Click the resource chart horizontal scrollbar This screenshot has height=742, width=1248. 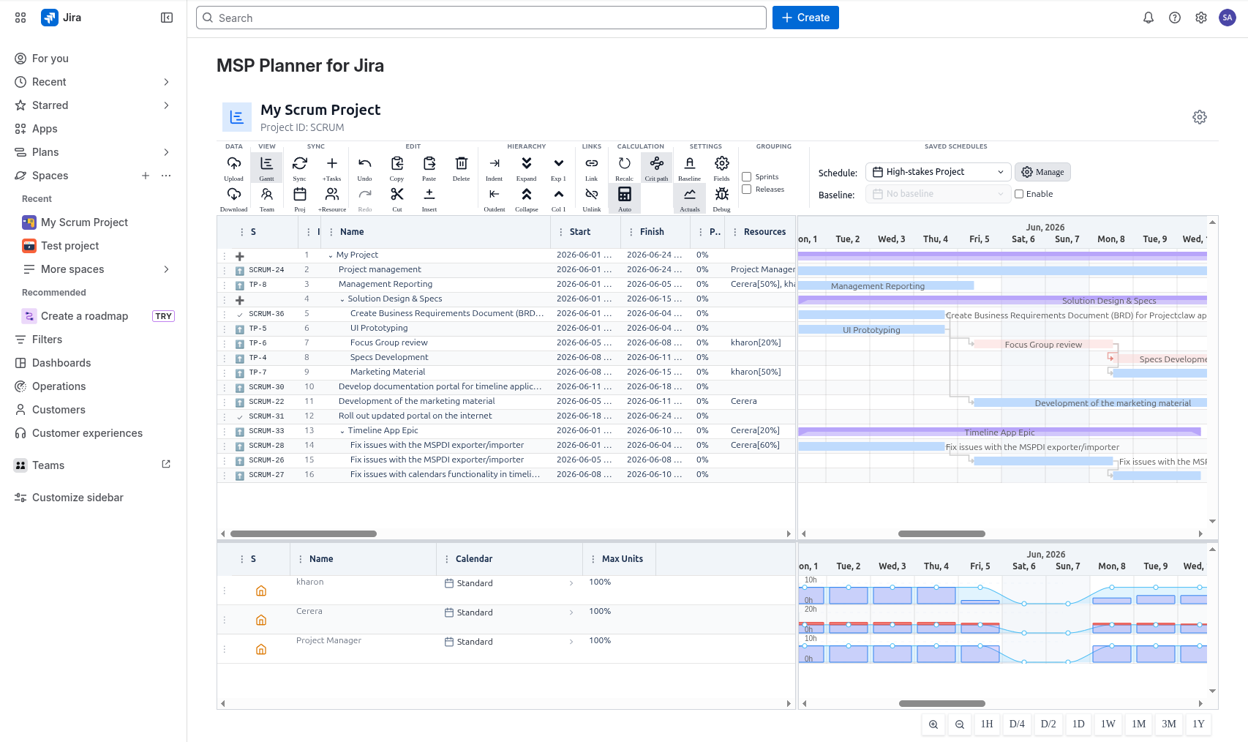click(x=942, y=704)
